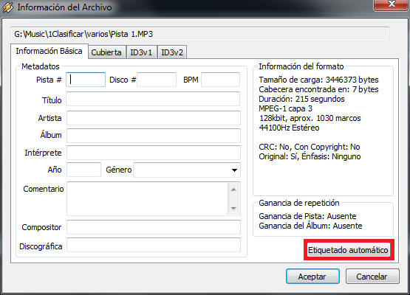Click the Título text field
Viewport: 410px width, 295px height.
pos(153,99)
